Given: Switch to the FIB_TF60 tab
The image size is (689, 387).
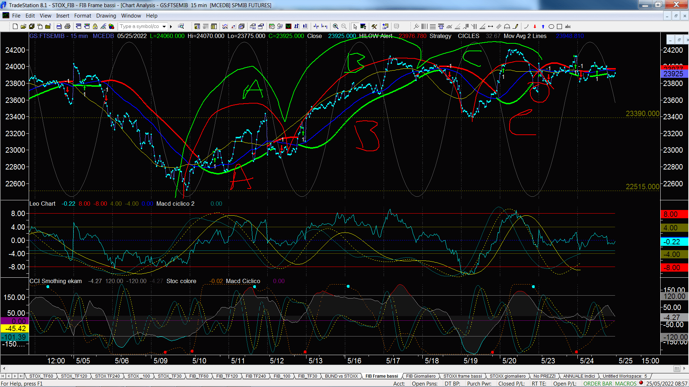Looking at the screenshot, I should pyautogui.click(x=199, y=376).
